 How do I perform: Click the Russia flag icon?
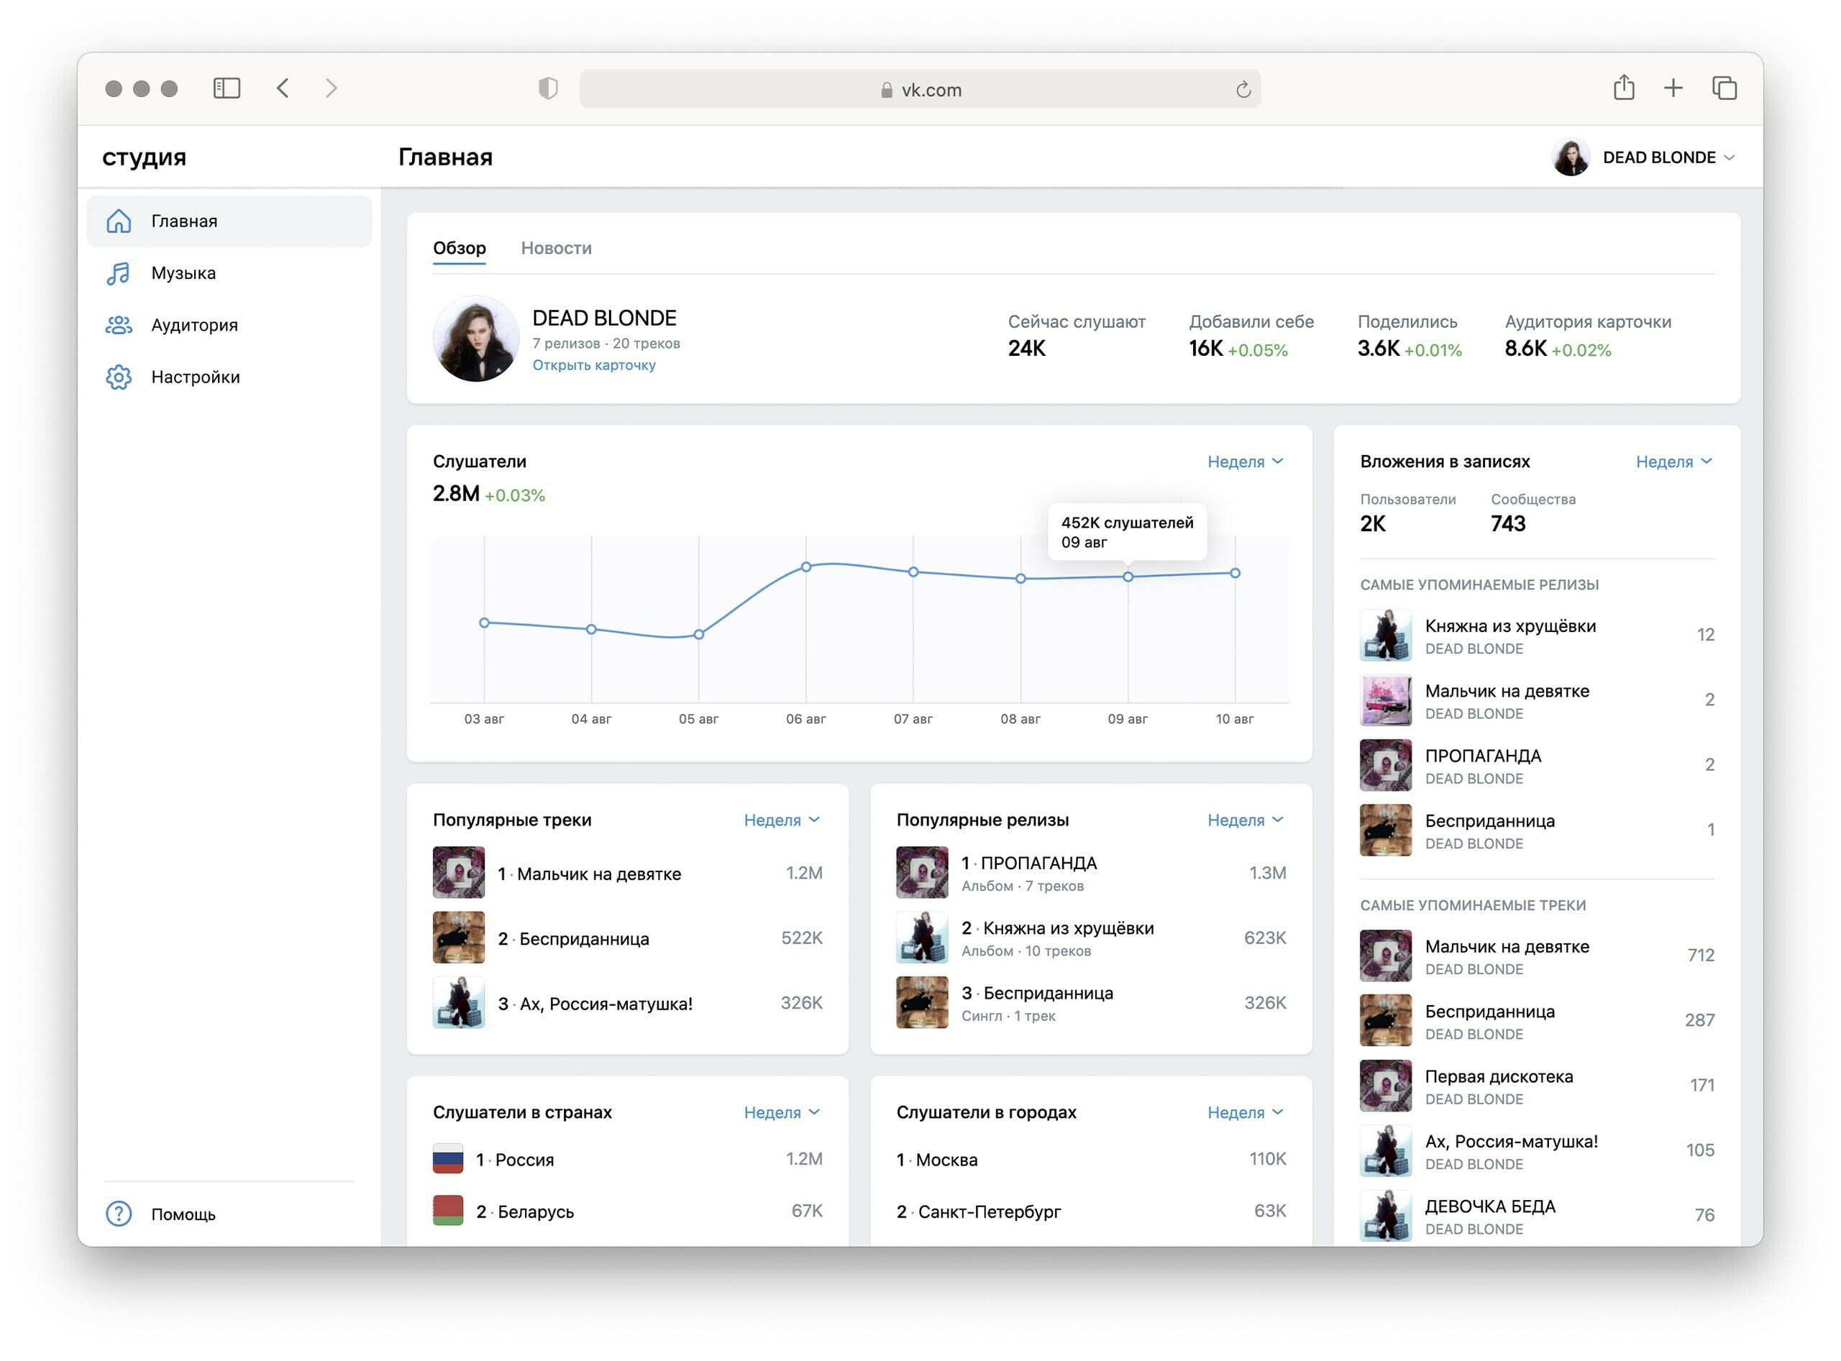[x=447, y=1158]
